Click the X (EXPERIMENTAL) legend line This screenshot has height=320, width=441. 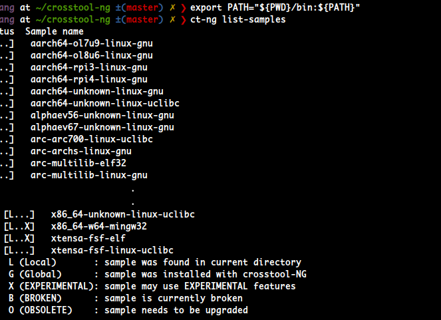pyautogui.click(x=152, y=286)
